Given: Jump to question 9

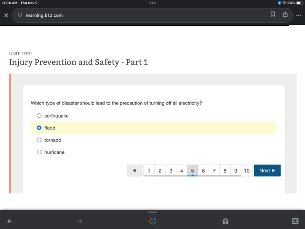Looking at the screenshot, I should tap(236, 171).
